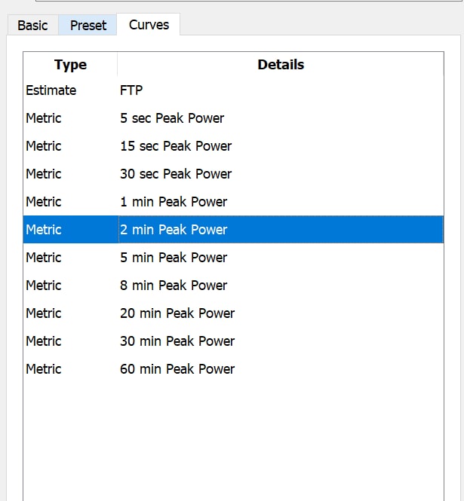Select the 20 min Peak Power row
The image size is (464, 501).
[x=233, y=313]
